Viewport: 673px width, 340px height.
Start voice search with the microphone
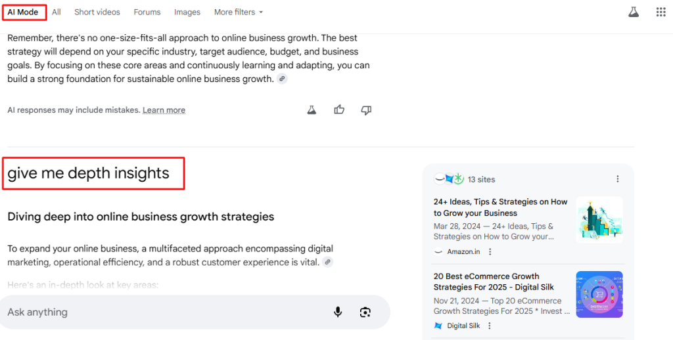click(338, 312)
